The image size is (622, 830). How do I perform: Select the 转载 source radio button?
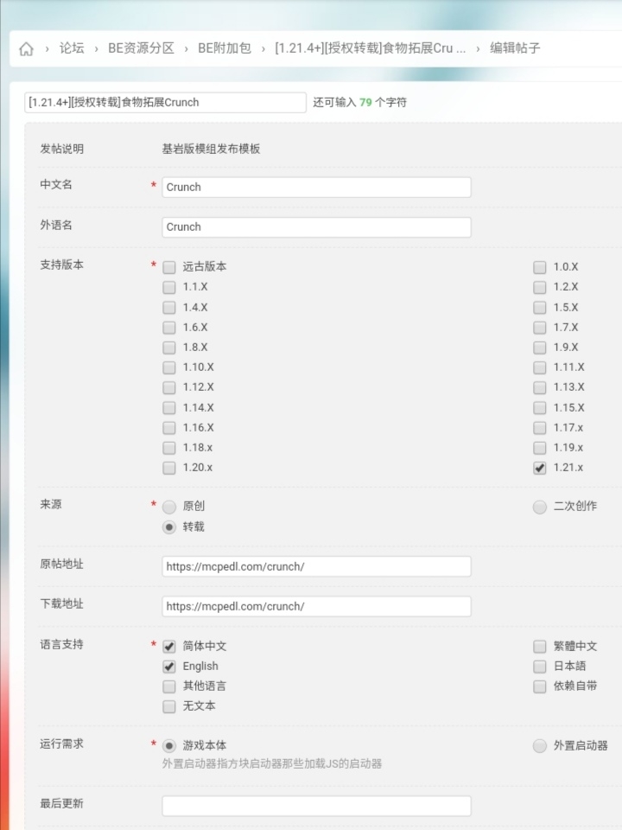point(168,527)
